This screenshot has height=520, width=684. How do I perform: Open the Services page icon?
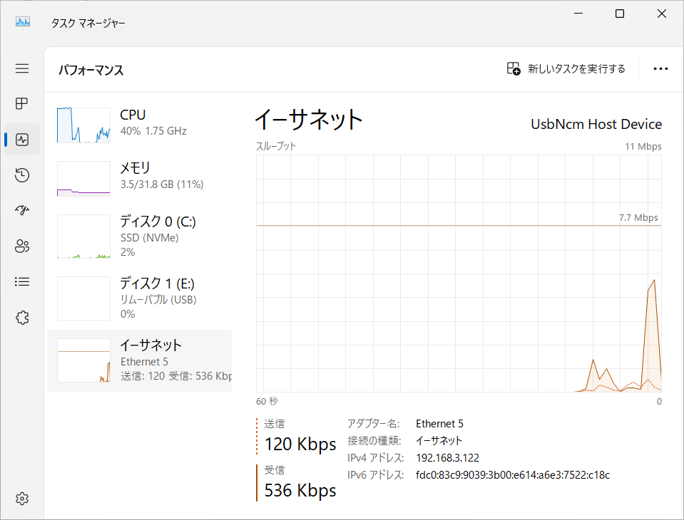(22, 318)
